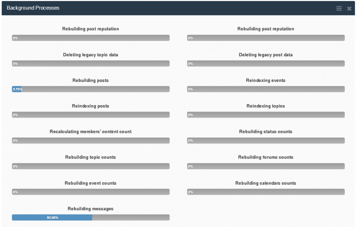This screenshot has width=356, height=227.
Task: Click the "Rebuilding posts" heading text
Action: (90, 81)
